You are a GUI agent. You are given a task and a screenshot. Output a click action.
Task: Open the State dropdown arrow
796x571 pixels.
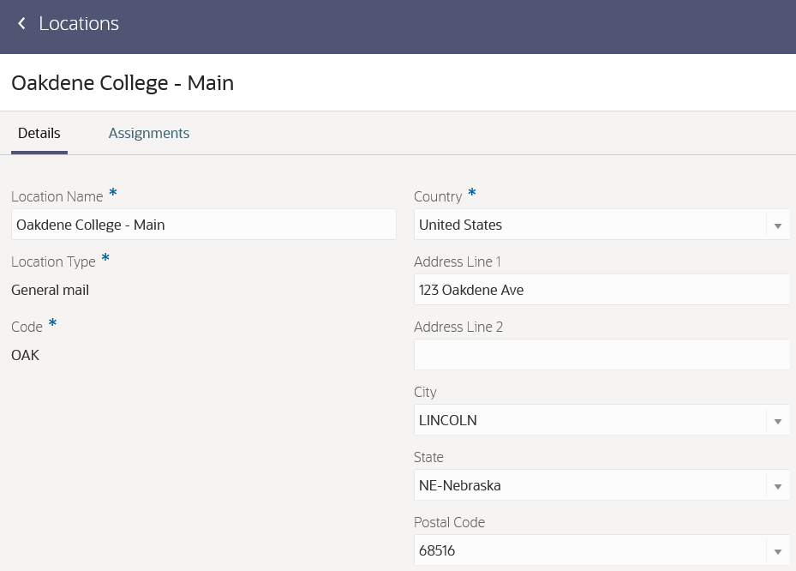tap(777, 486)
